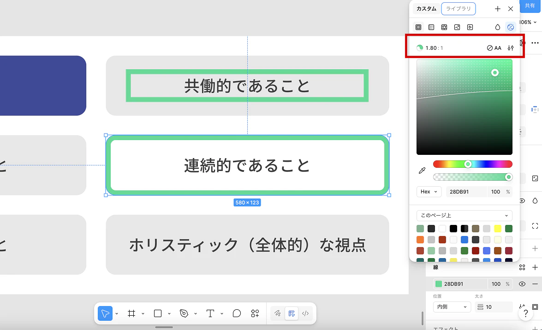This screenshot has height=330, width=542.
Task: Select the image fill type icon
Action: click(457, 27)
